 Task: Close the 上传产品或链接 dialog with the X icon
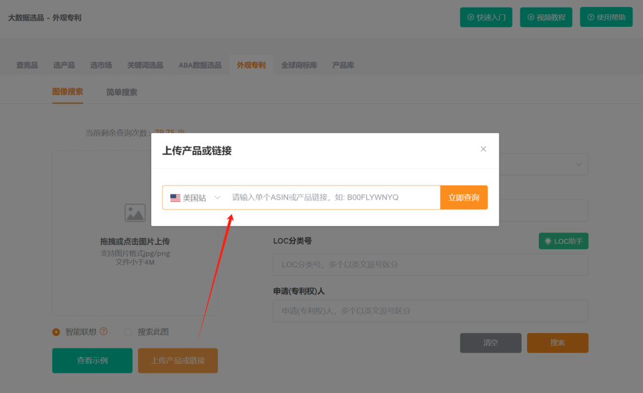point(483,149)
